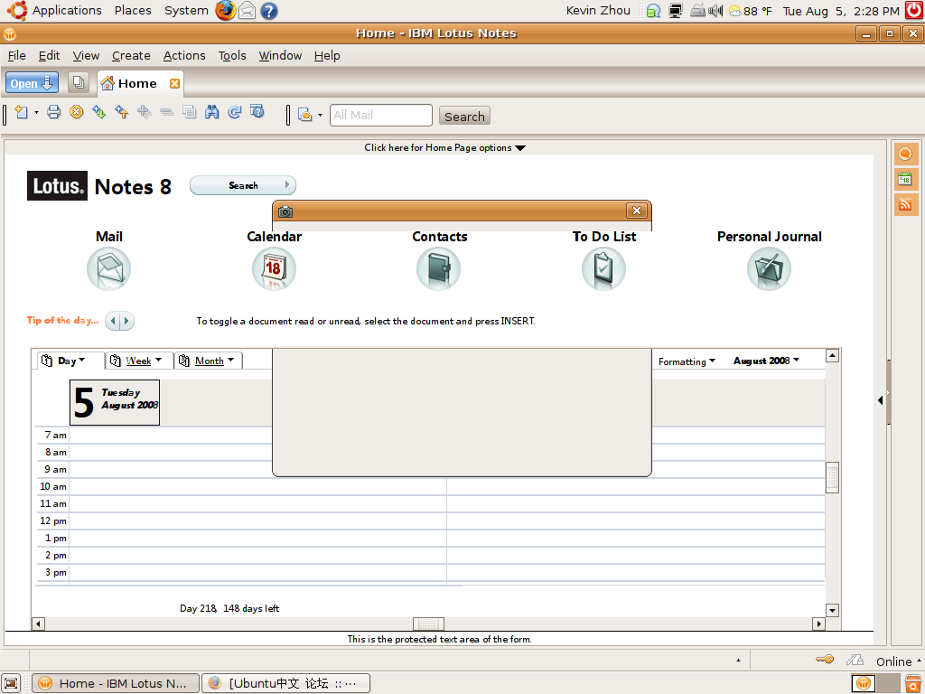Click the Search button next to All Mail field
The height and width of the screenshot is (694, 925).
[x=464, y=117]
